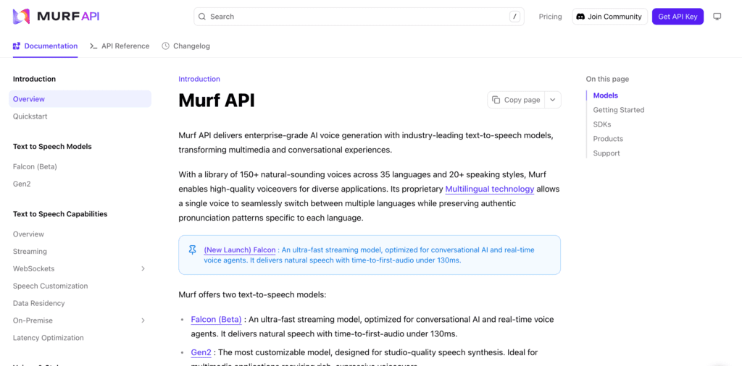Expand the On-Premise sidebar section
The height and width of the screenshot is (366, 742).
(143, 320)
